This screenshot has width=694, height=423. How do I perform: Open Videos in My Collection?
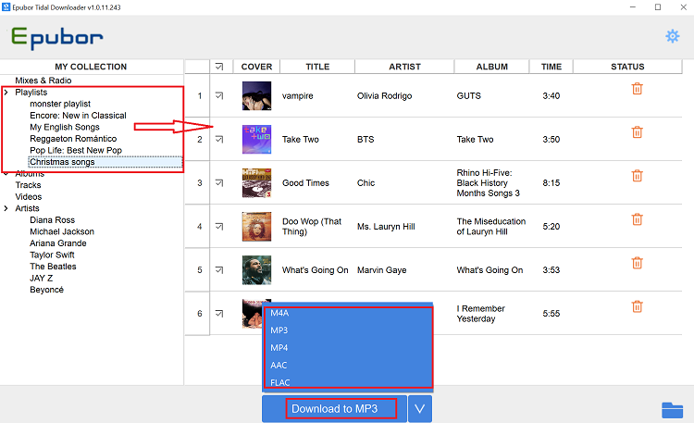point(29,196)
